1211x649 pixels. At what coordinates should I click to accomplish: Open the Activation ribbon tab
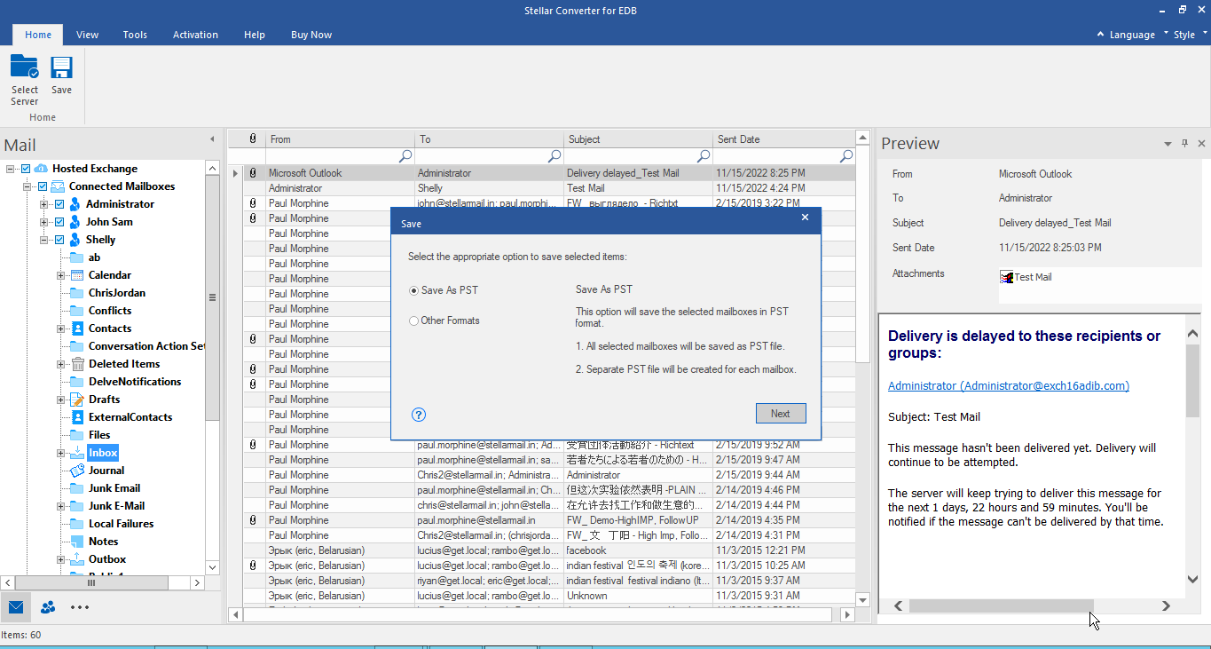click(x=195, y=35)
